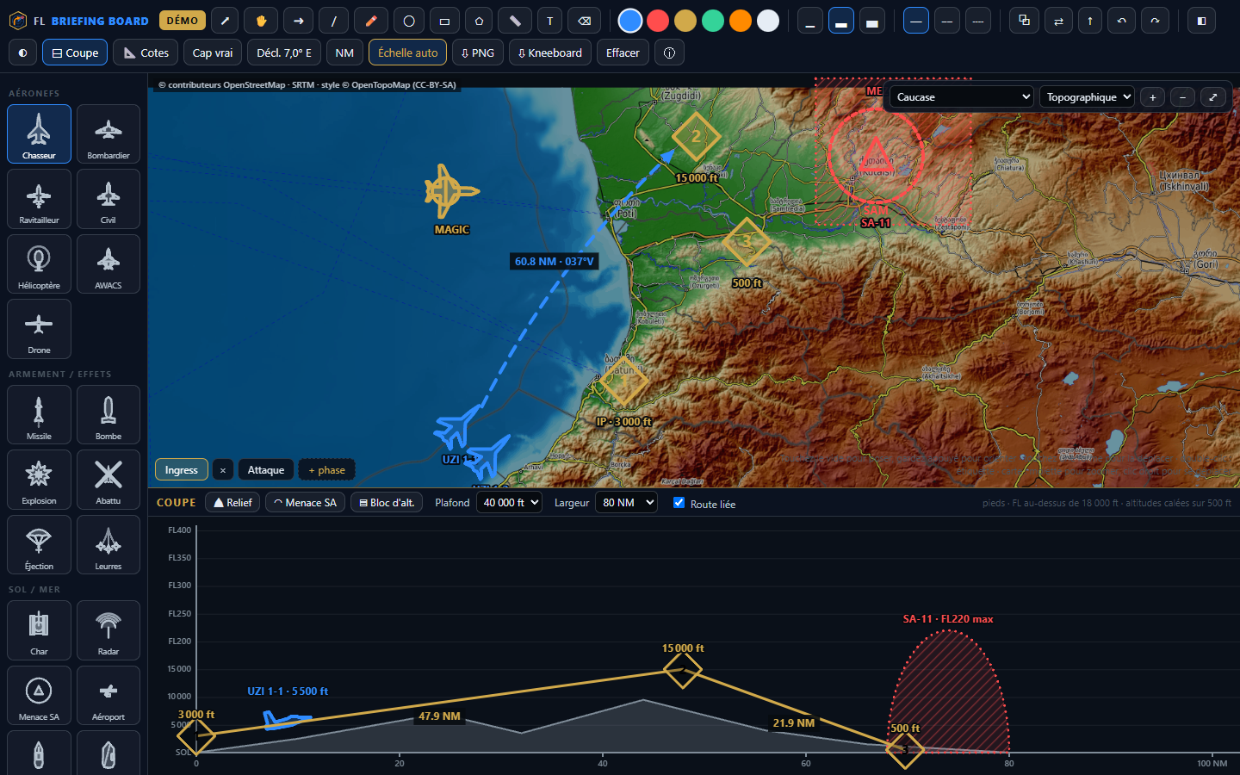Add a new phase tab
Image resolution: width=1240 pixels, height=775 pixels.
click(x=326, y=469)
